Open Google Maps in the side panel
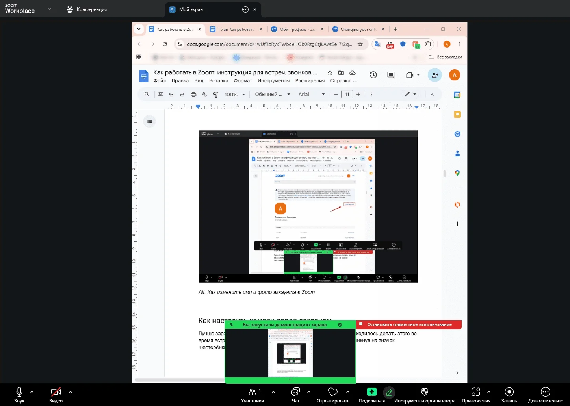Image resolution: width=570 pixels, height=406 pixels. click(x=457, y=173)
